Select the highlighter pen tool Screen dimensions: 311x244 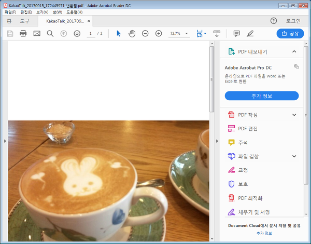(250, 33)
